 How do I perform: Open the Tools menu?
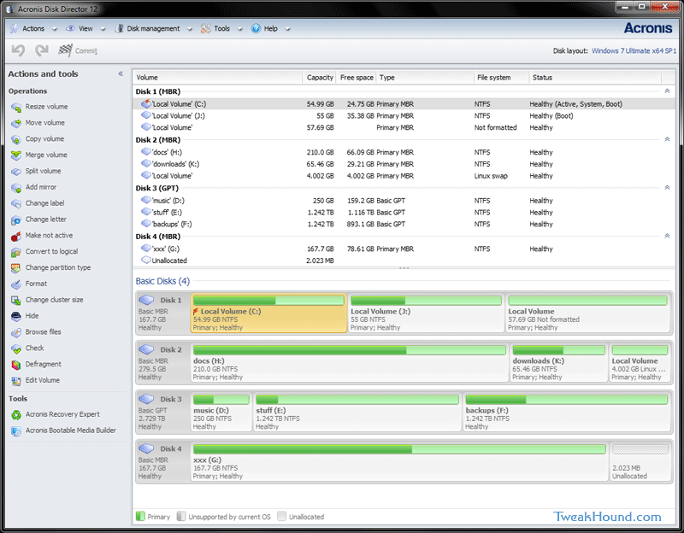click(x=221, y=29)
